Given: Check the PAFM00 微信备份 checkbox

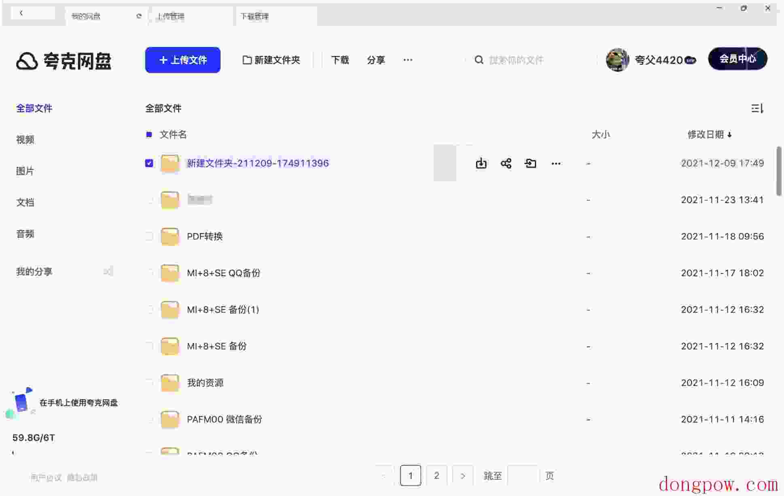Looking at the screenshot, I should (149, 420).
